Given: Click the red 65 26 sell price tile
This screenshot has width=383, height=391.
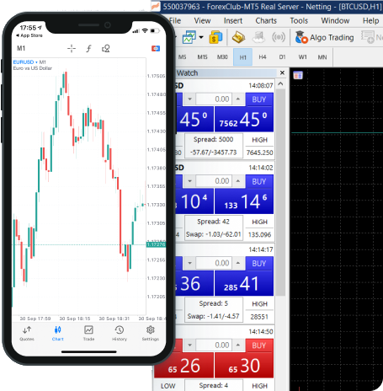Looking at the screenshot, I should point(184,366).
